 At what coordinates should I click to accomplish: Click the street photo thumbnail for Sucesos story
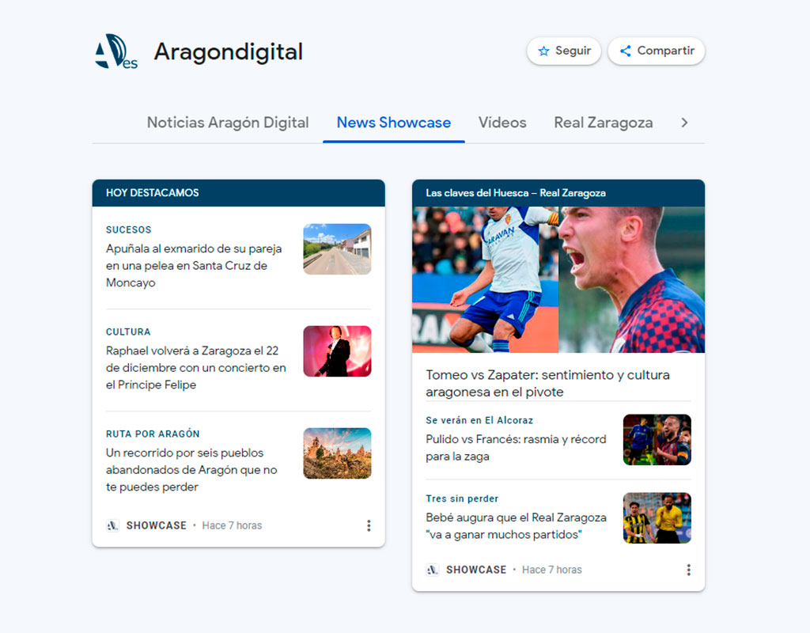pyautogui.click(x=337, y=249)
